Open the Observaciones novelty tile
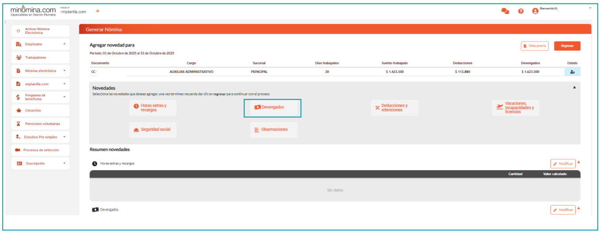 click(x=274, y=130)
